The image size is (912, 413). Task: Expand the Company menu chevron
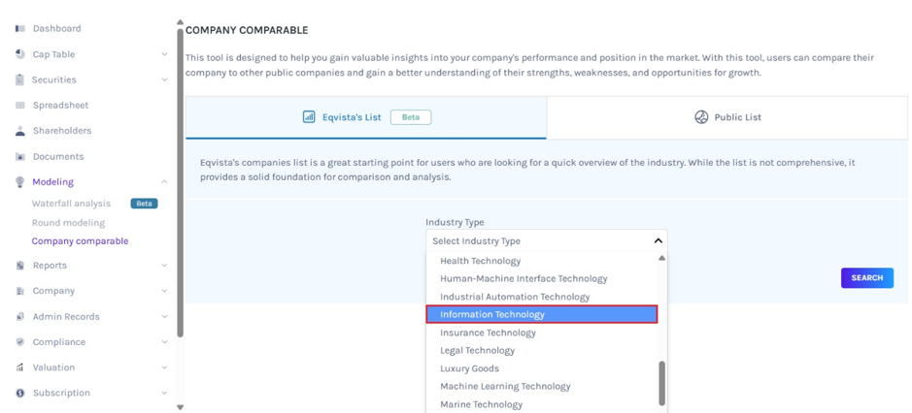tap(164, 291)
